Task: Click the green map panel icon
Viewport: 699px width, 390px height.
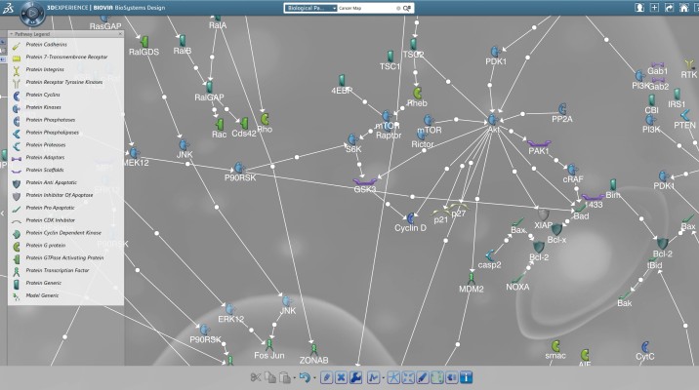Action: 437,377
